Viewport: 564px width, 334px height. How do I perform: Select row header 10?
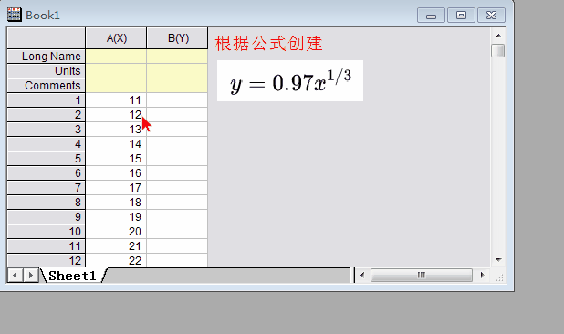pyautogui.click(x=46, y=232)
